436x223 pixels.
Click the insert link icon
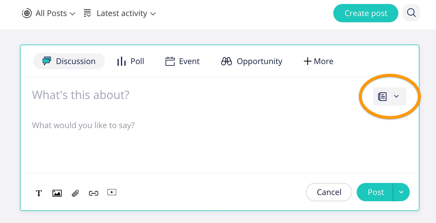pyautogui.click(x=94, y=193)
